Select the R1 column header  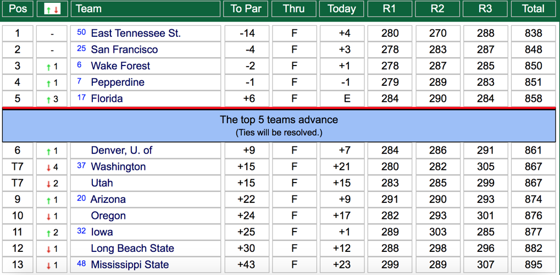(x=390, y=9)
